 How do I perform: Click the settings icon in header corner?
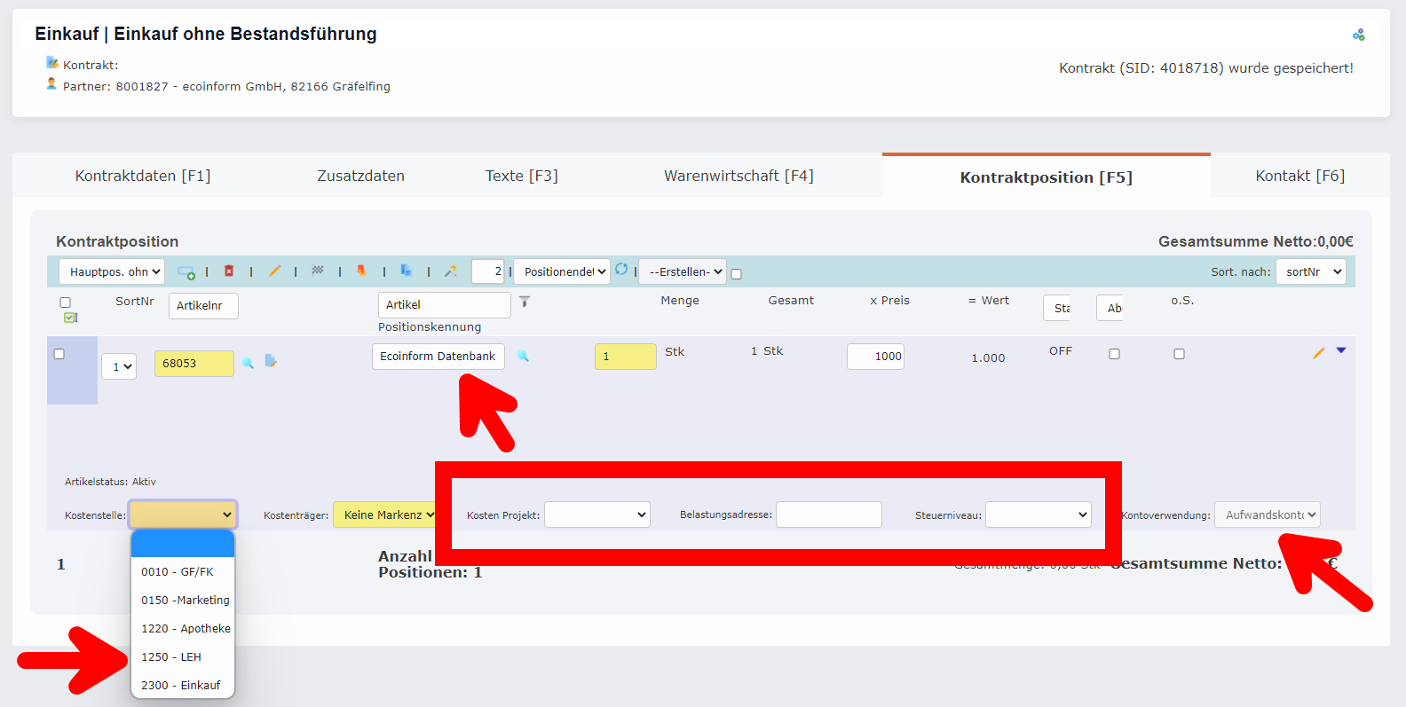tap(1358, 35)
